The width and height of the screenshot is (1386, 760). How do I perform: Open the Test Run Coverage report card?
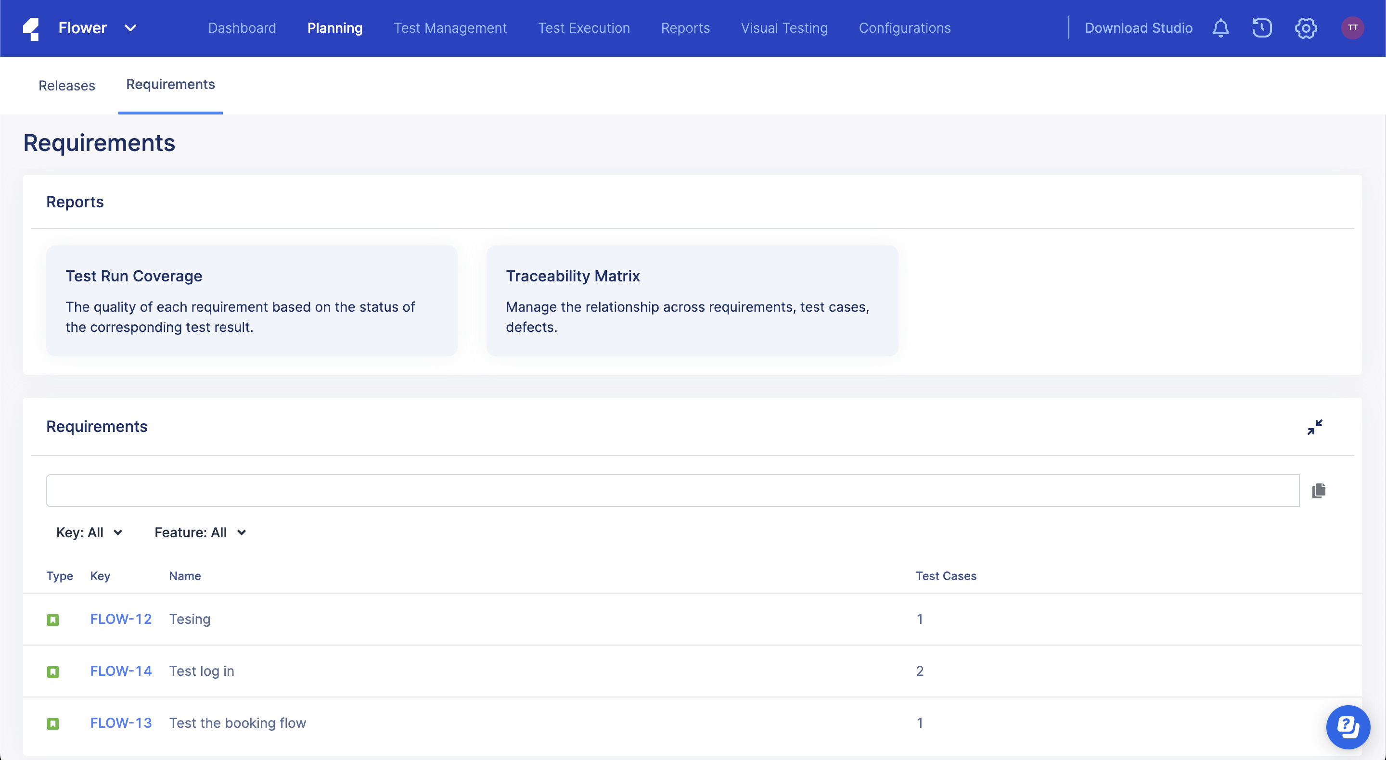252,301
